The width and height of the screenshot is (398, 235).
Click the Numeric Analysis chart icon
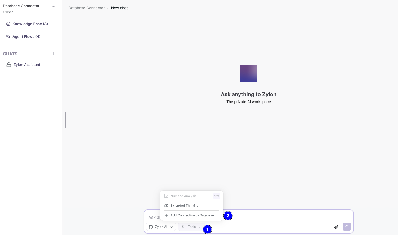pos(166,196)
